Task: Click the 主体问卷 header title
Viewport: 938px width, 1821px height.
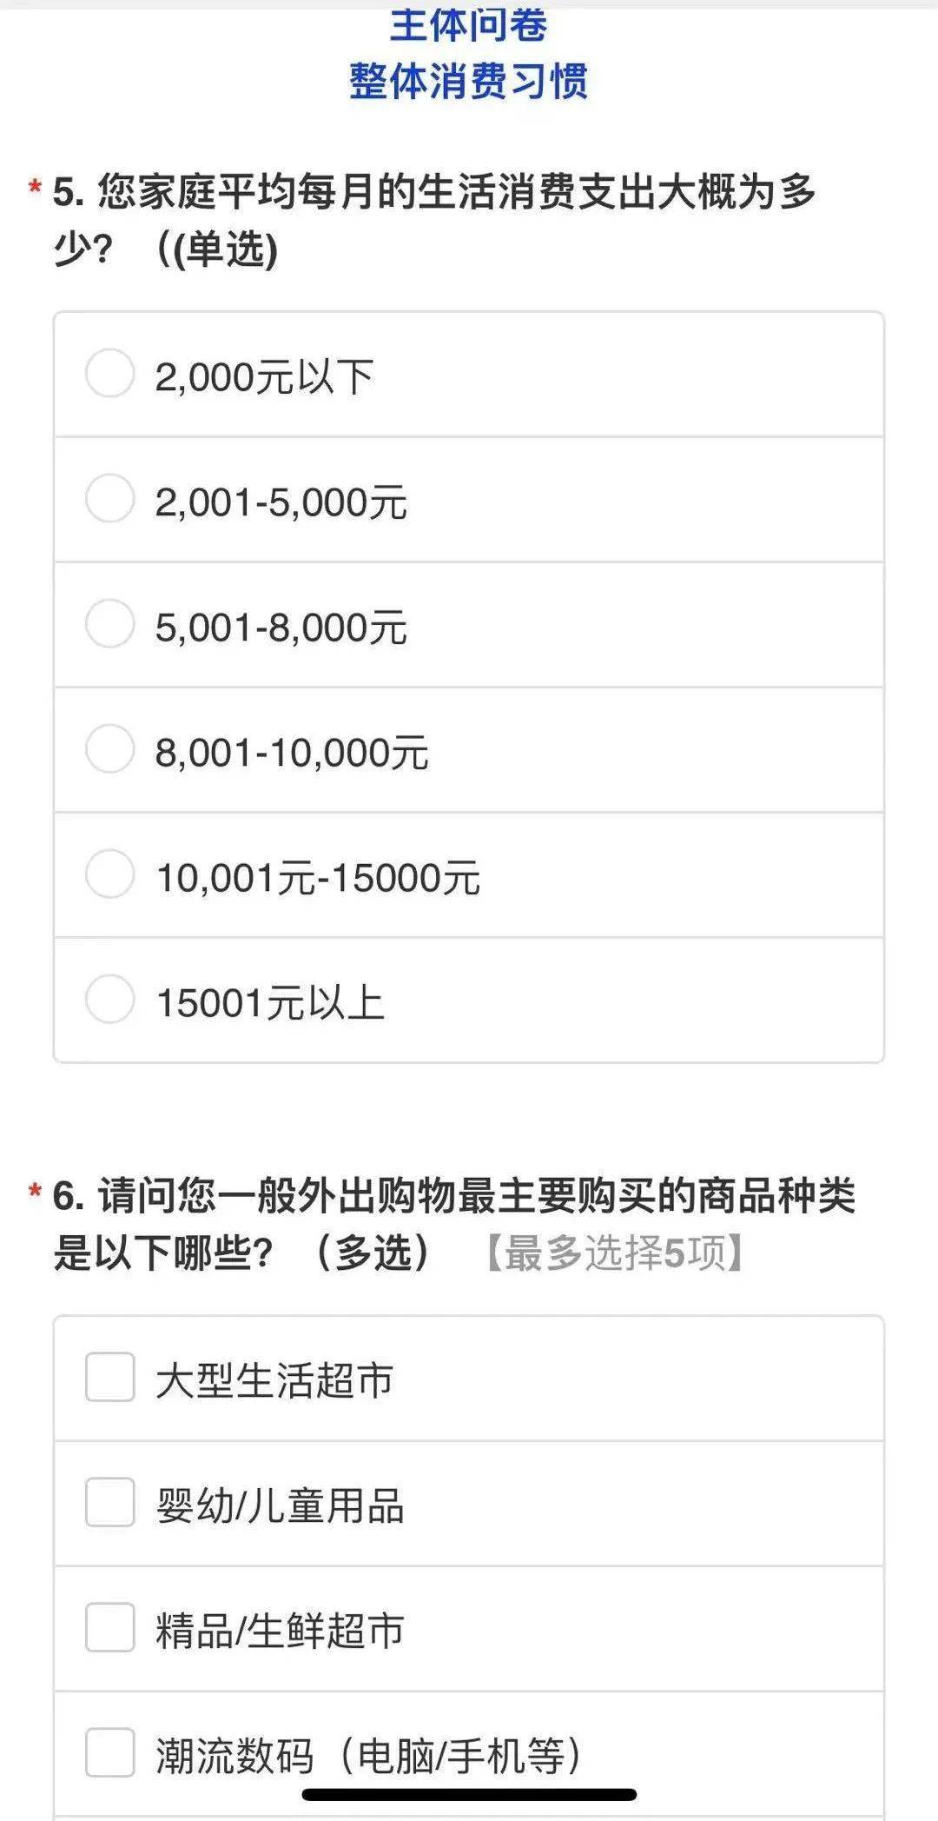Action: (468, 24)
